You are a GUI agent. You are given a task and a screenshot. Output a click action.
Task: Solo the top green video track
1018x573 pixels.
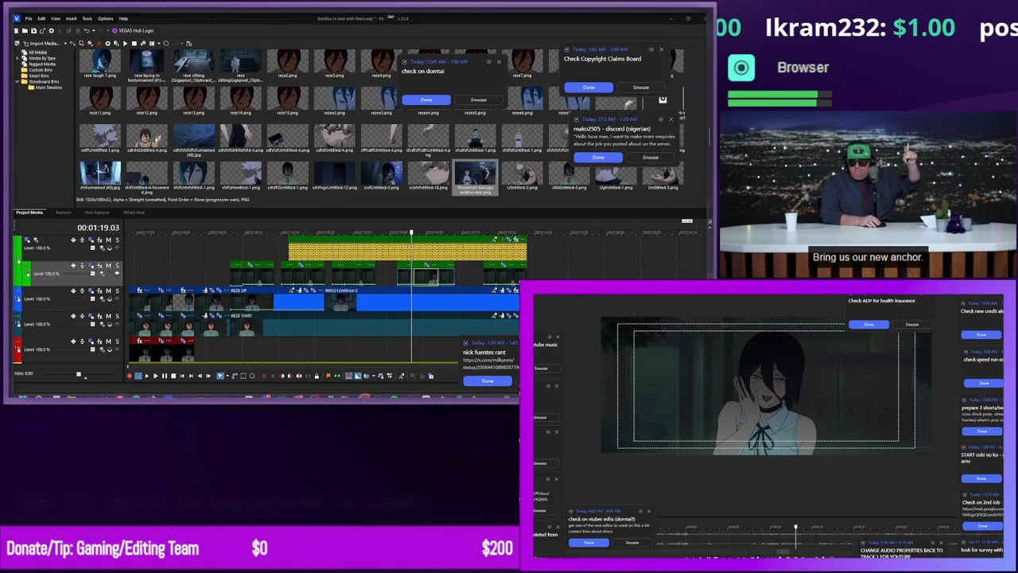click(117, 240)
